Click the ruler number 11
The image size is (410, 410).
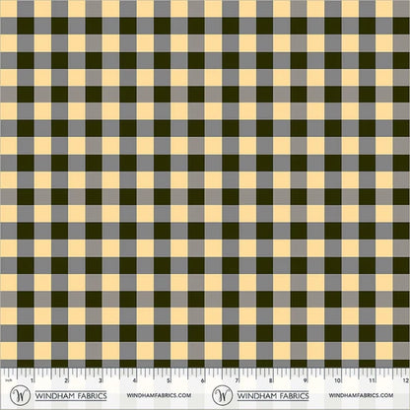(372, 380)
